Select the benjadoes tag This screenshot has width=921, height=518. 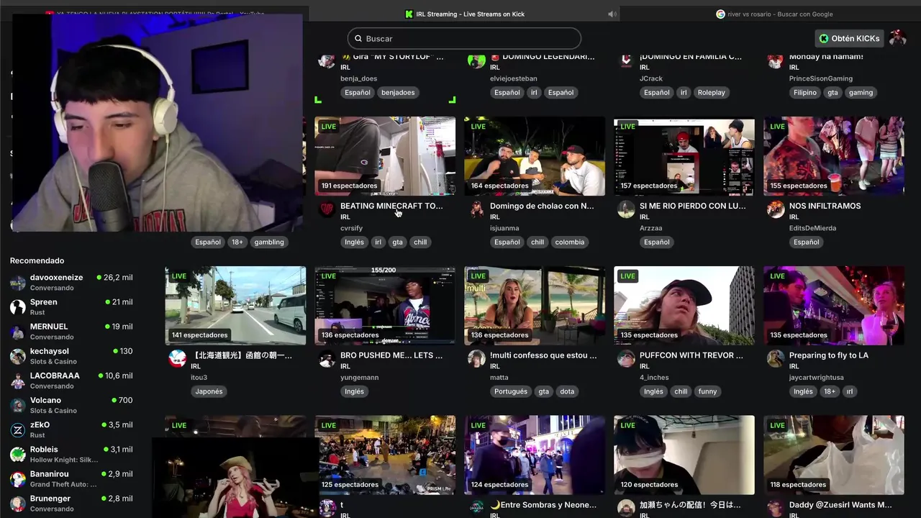pos(398,92)
